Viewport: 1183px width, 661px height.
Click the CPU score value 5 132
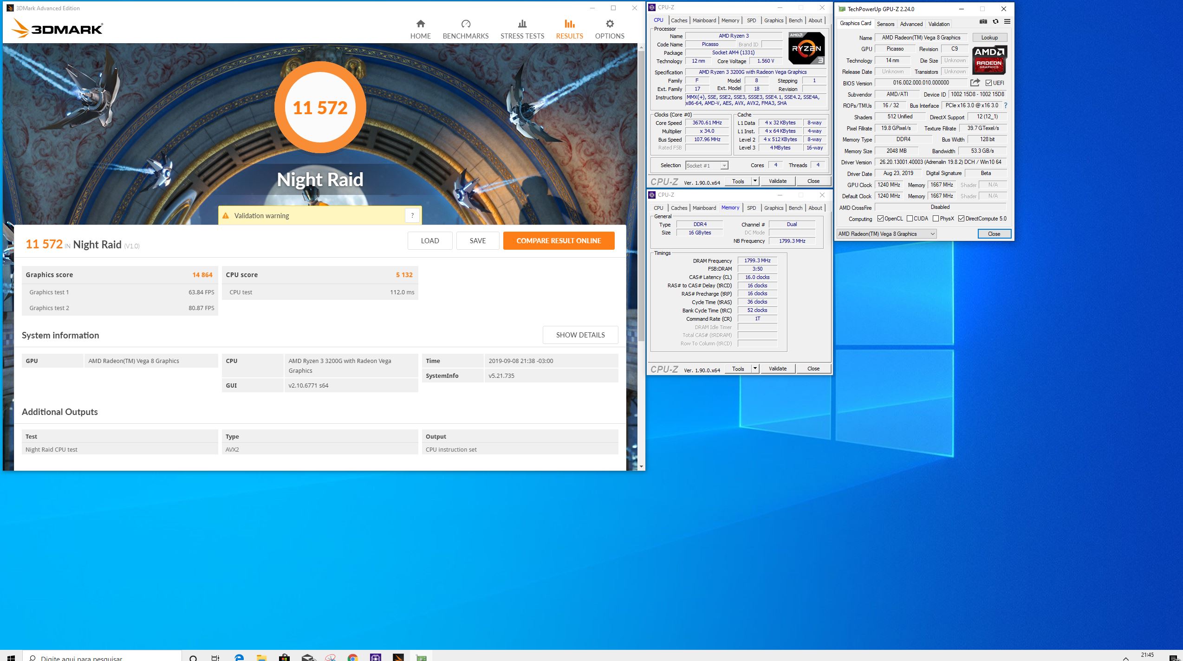coord(404,275)
